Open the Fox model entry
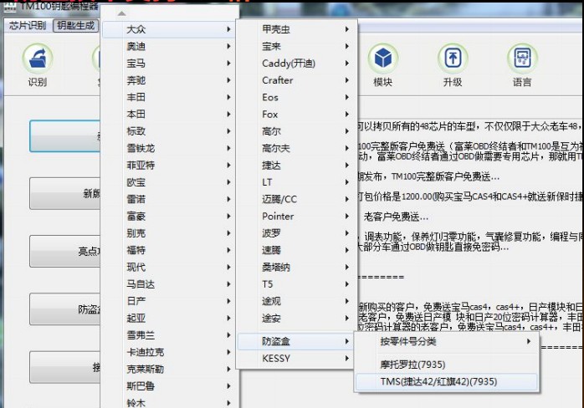Viewport: 584px width, 408px height. (x=296, y=115)
